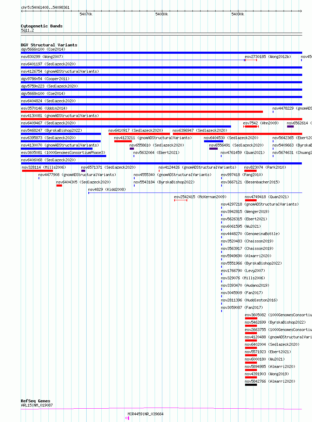
Task: Select the nsv6404530 (Sedlazeck2020) label
Action: (231, 138)
